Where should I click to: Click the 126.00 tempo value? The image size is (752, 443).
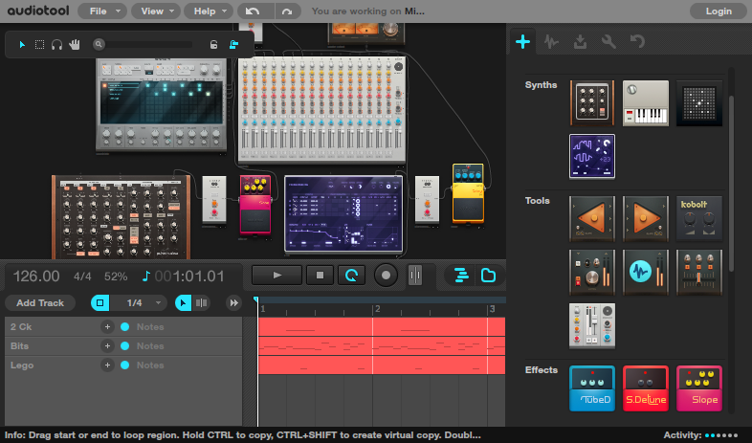(x=36, y=277)
